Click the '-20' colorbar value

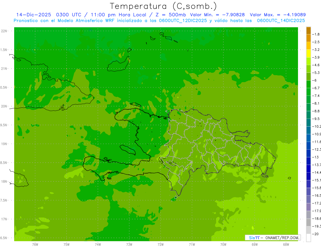point(315,234)
